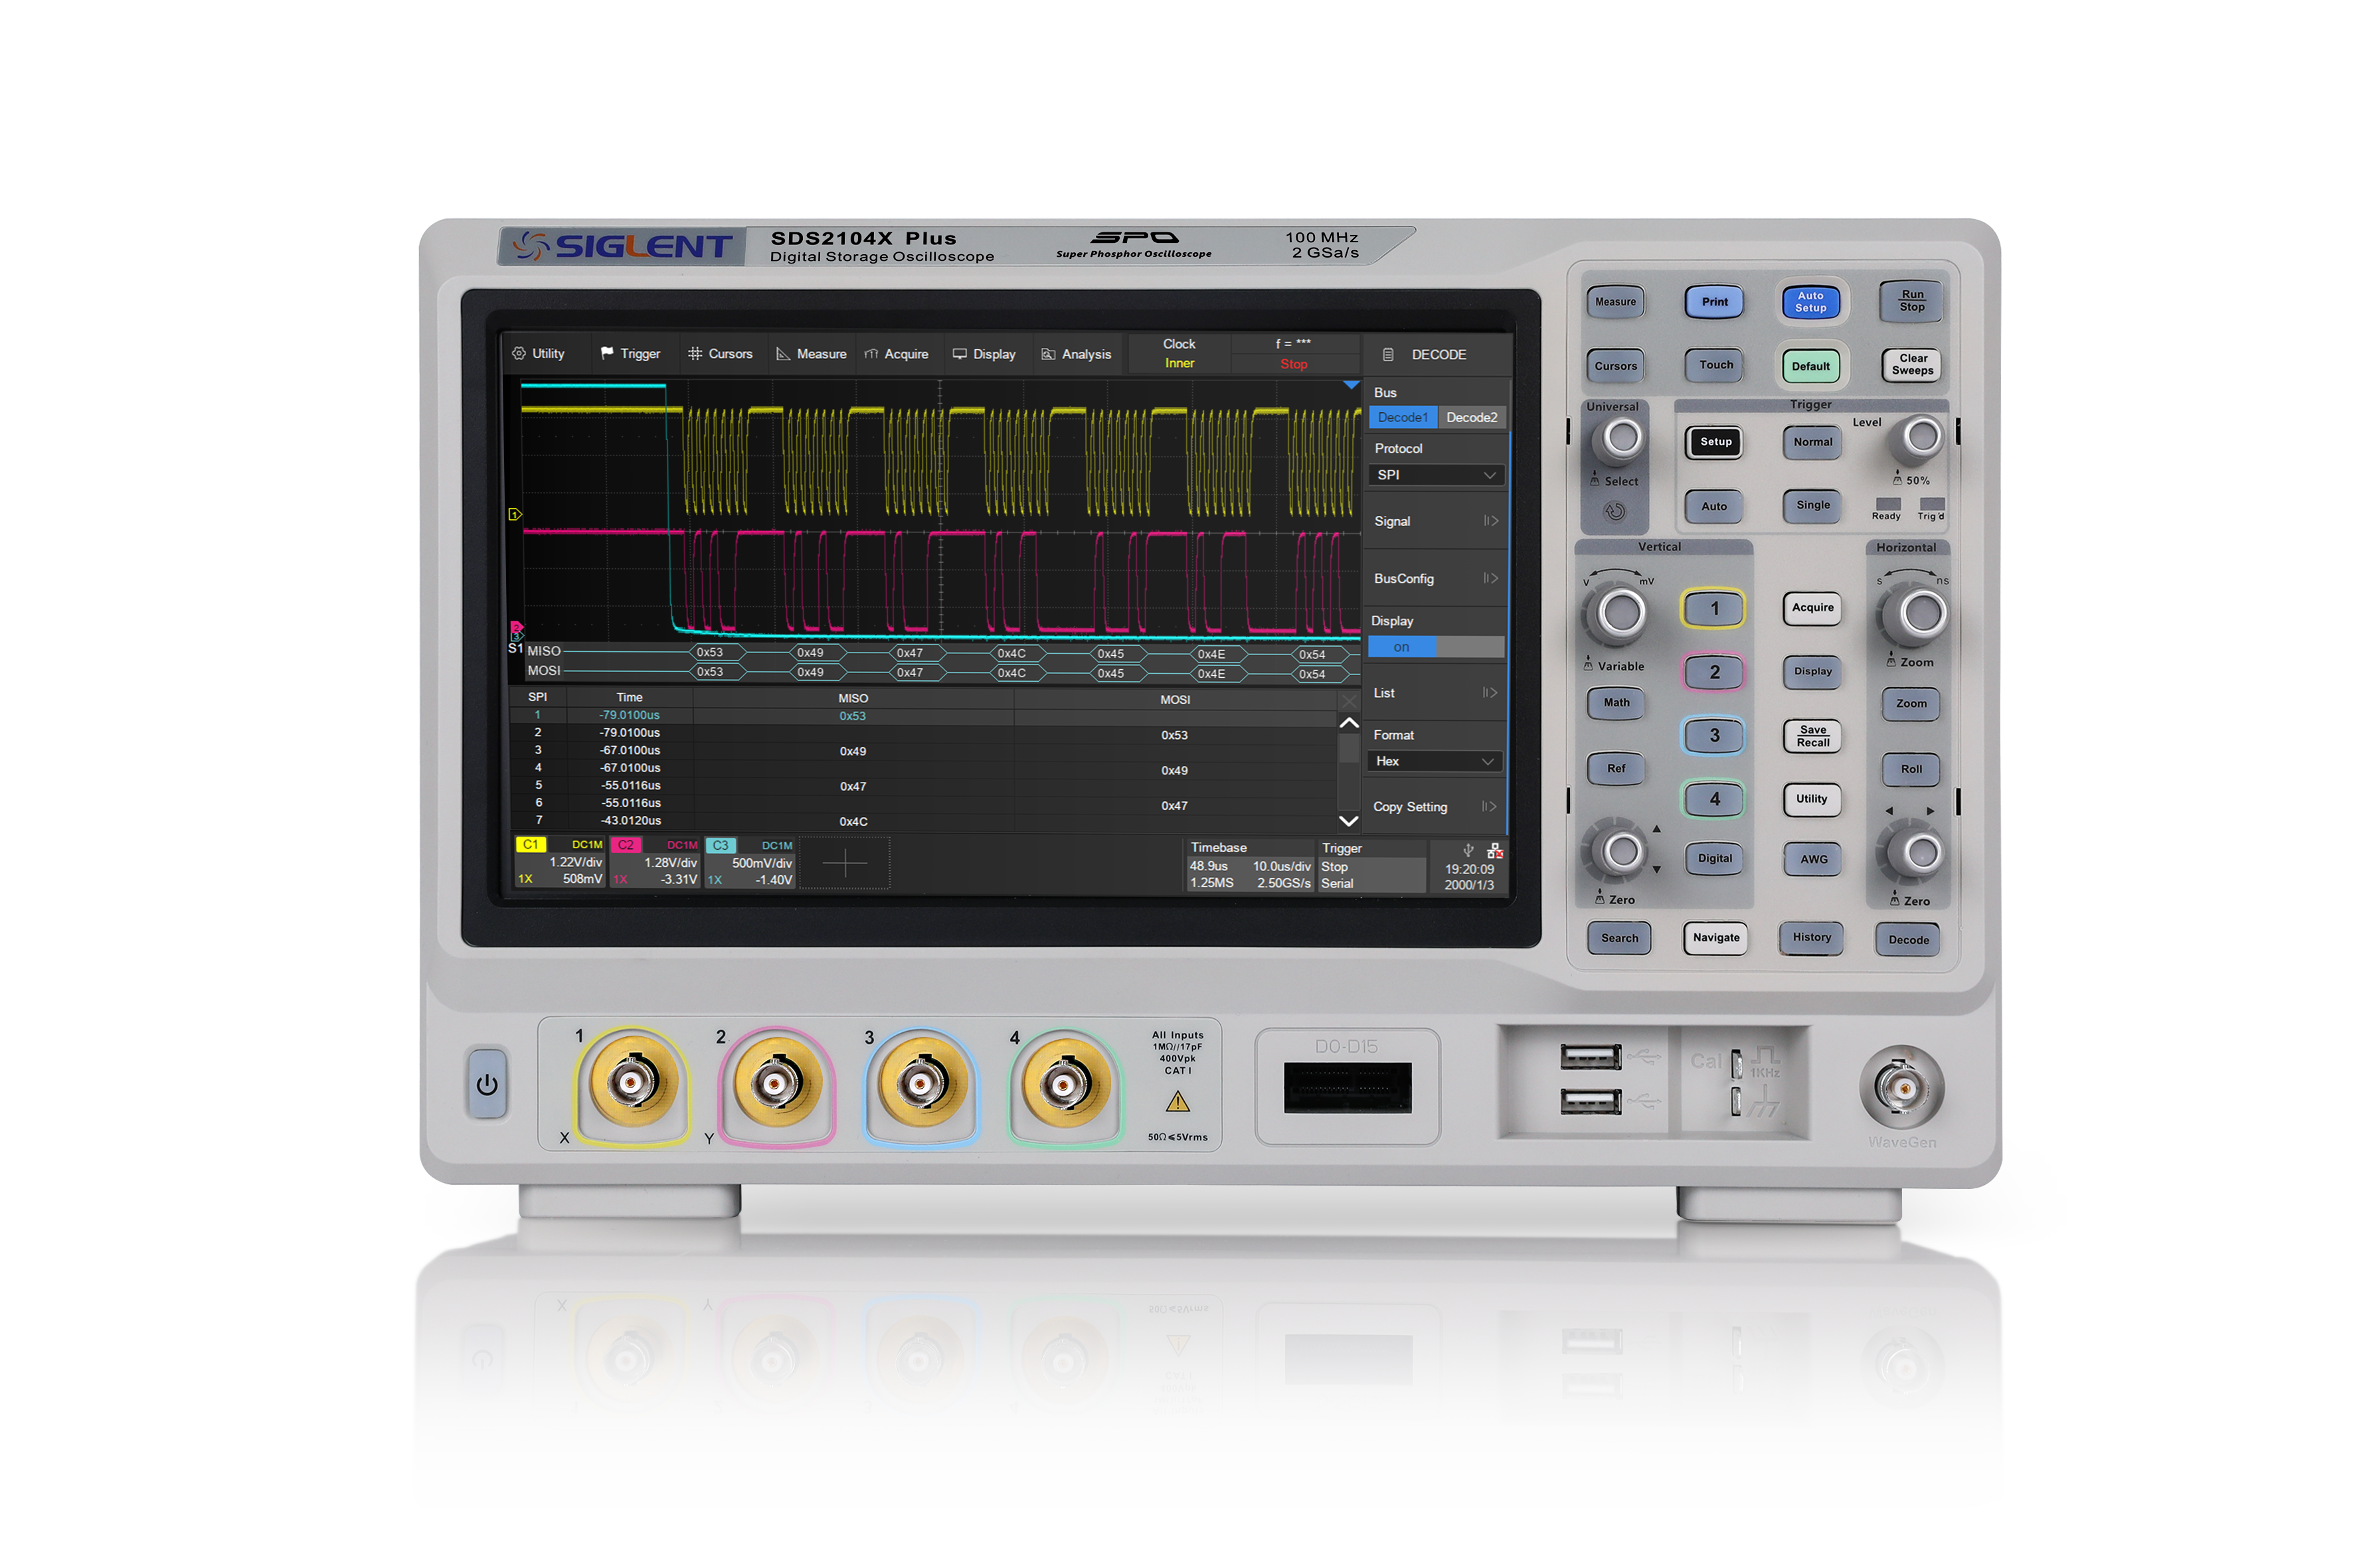Open the Display settings icon

(960, 353)
